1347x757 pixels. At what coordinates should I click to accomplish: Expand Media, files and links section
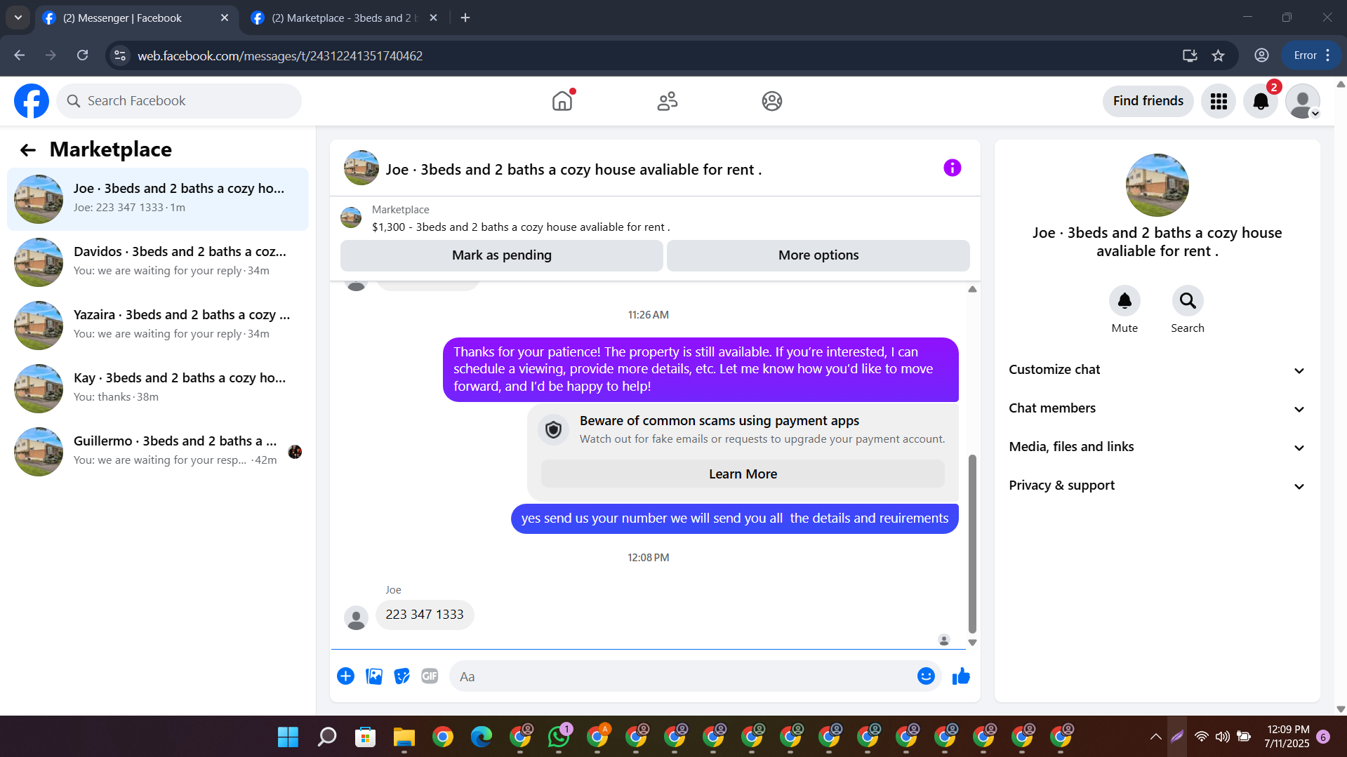1157,447
